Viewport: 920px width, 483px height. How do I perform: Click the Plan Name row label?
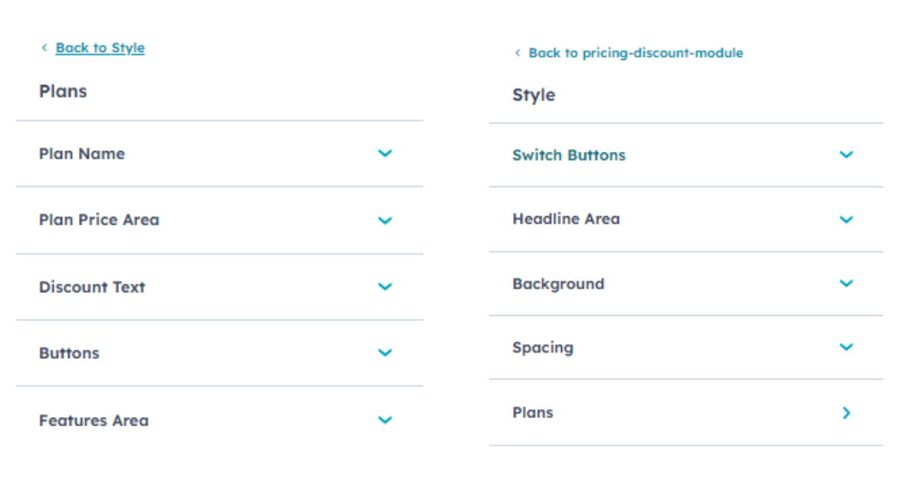tap(81, 153)
